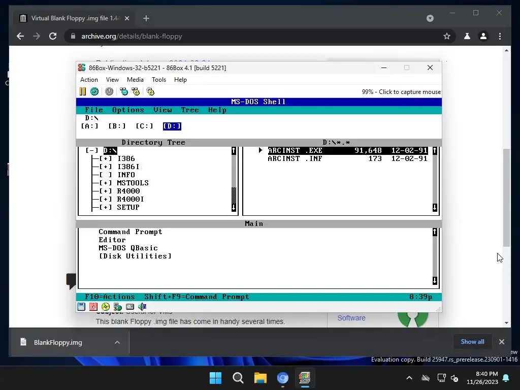Open Chrome profile avatar icon

click(x=483, y=36)
